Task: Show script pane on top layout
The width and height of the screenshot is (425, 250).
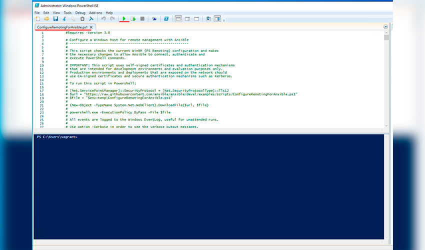Action: click(178, 18)
